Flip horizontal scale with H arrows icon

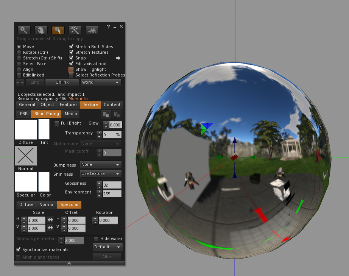(50, 220)
